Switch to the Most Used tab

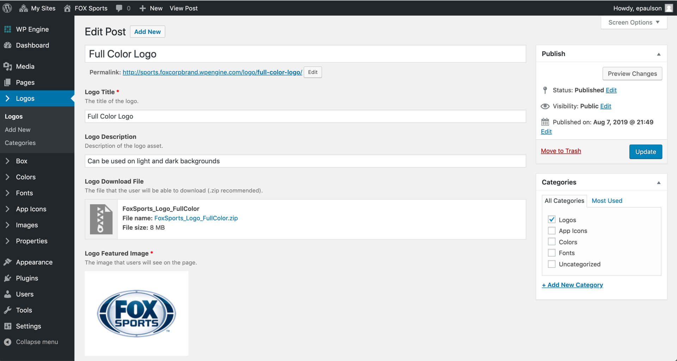(x=607, y=201)
